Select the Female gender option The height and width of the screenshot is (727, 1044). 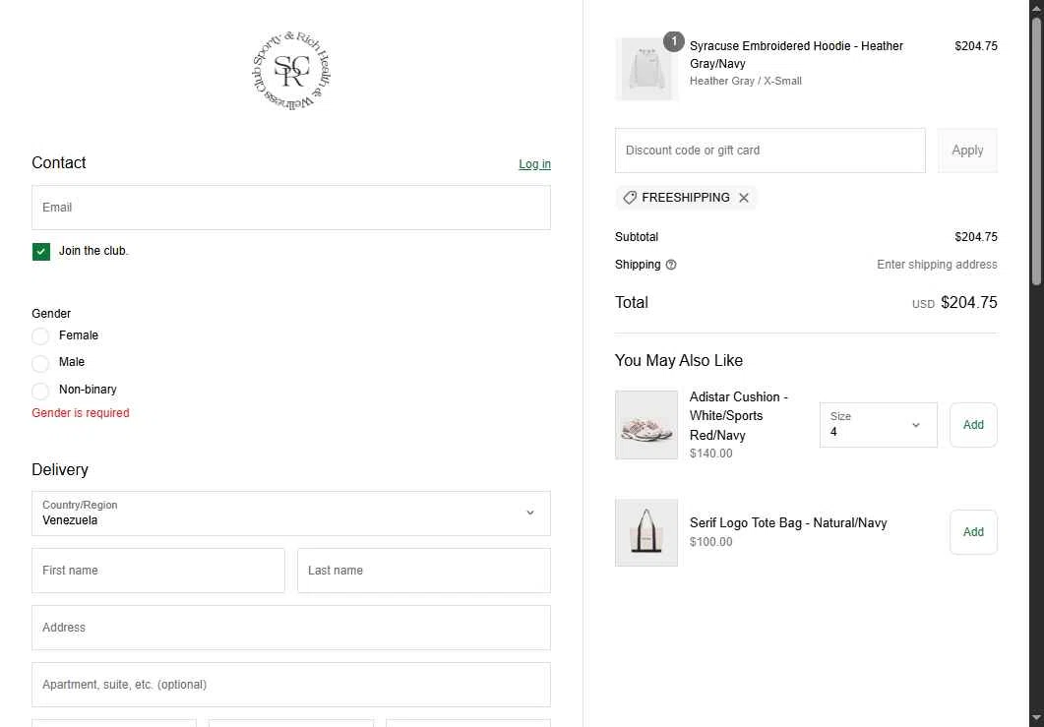[x=40, y=336]
